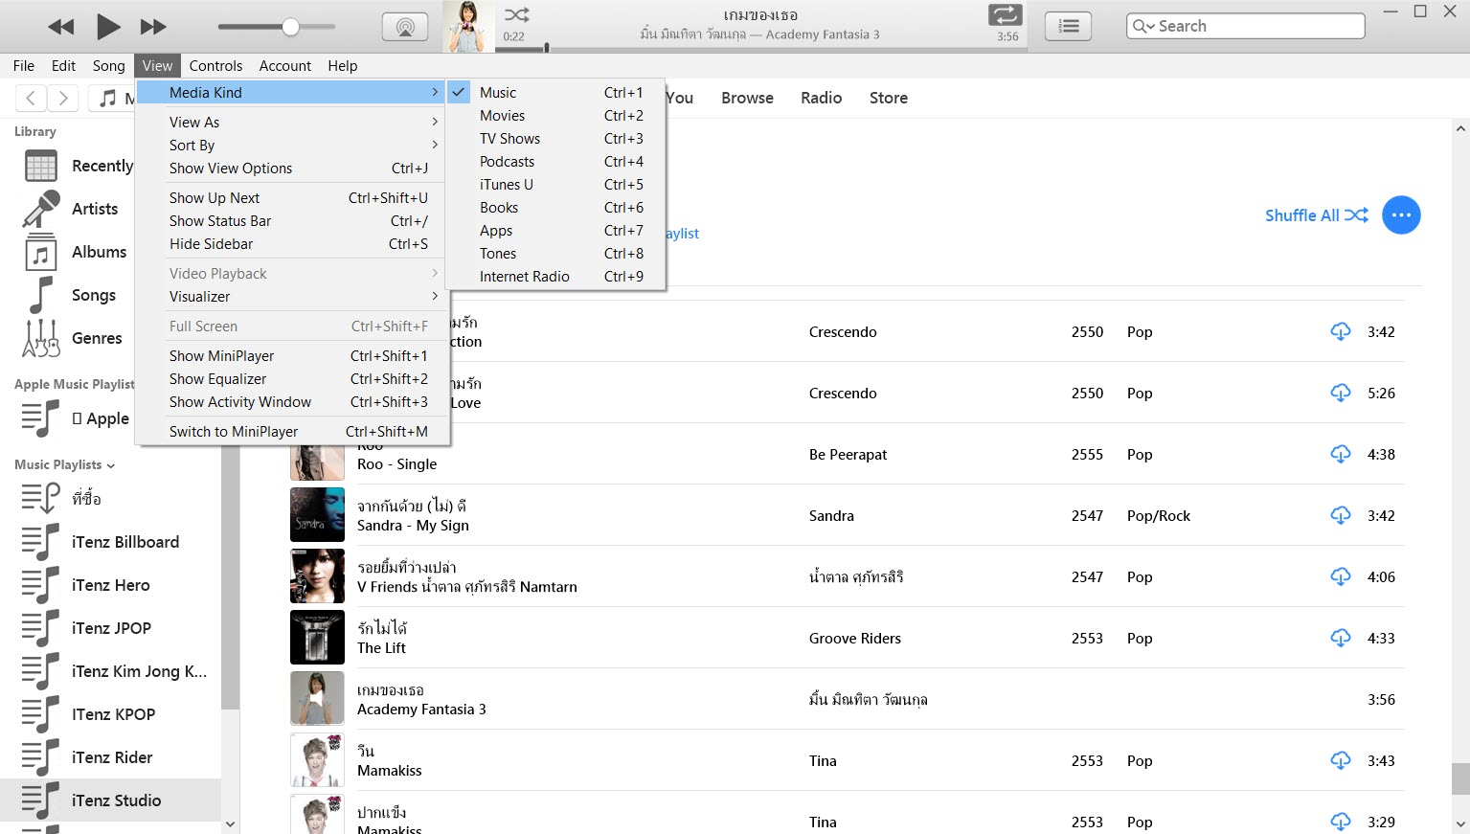Switch to the Browse tab
1470x834 pixels.
[747, 98]
